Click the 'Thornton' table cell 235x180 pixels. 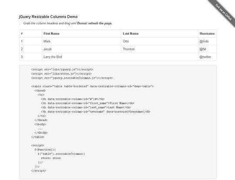[160, 49]
